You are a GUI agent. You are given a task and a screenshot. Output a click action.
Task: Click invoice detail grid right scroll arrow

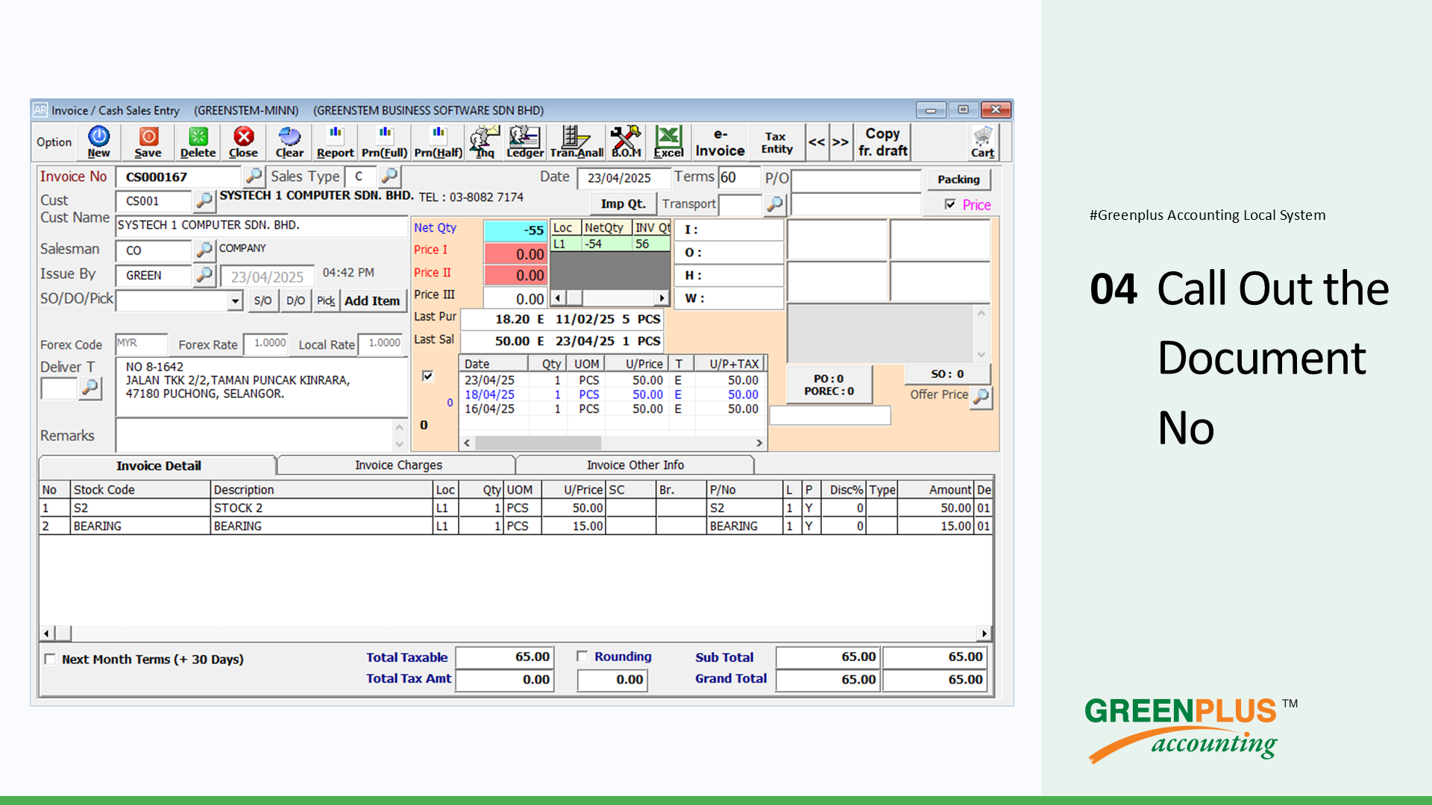click(984, 634)
